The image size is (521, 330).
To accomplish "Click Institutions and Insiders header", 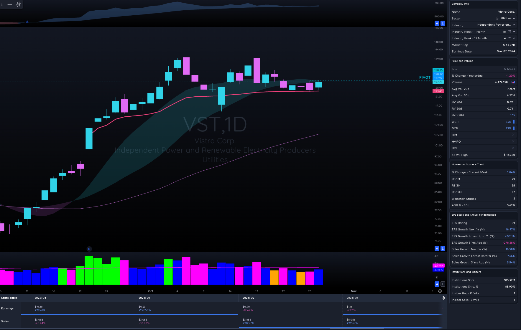I will [466, 272].
